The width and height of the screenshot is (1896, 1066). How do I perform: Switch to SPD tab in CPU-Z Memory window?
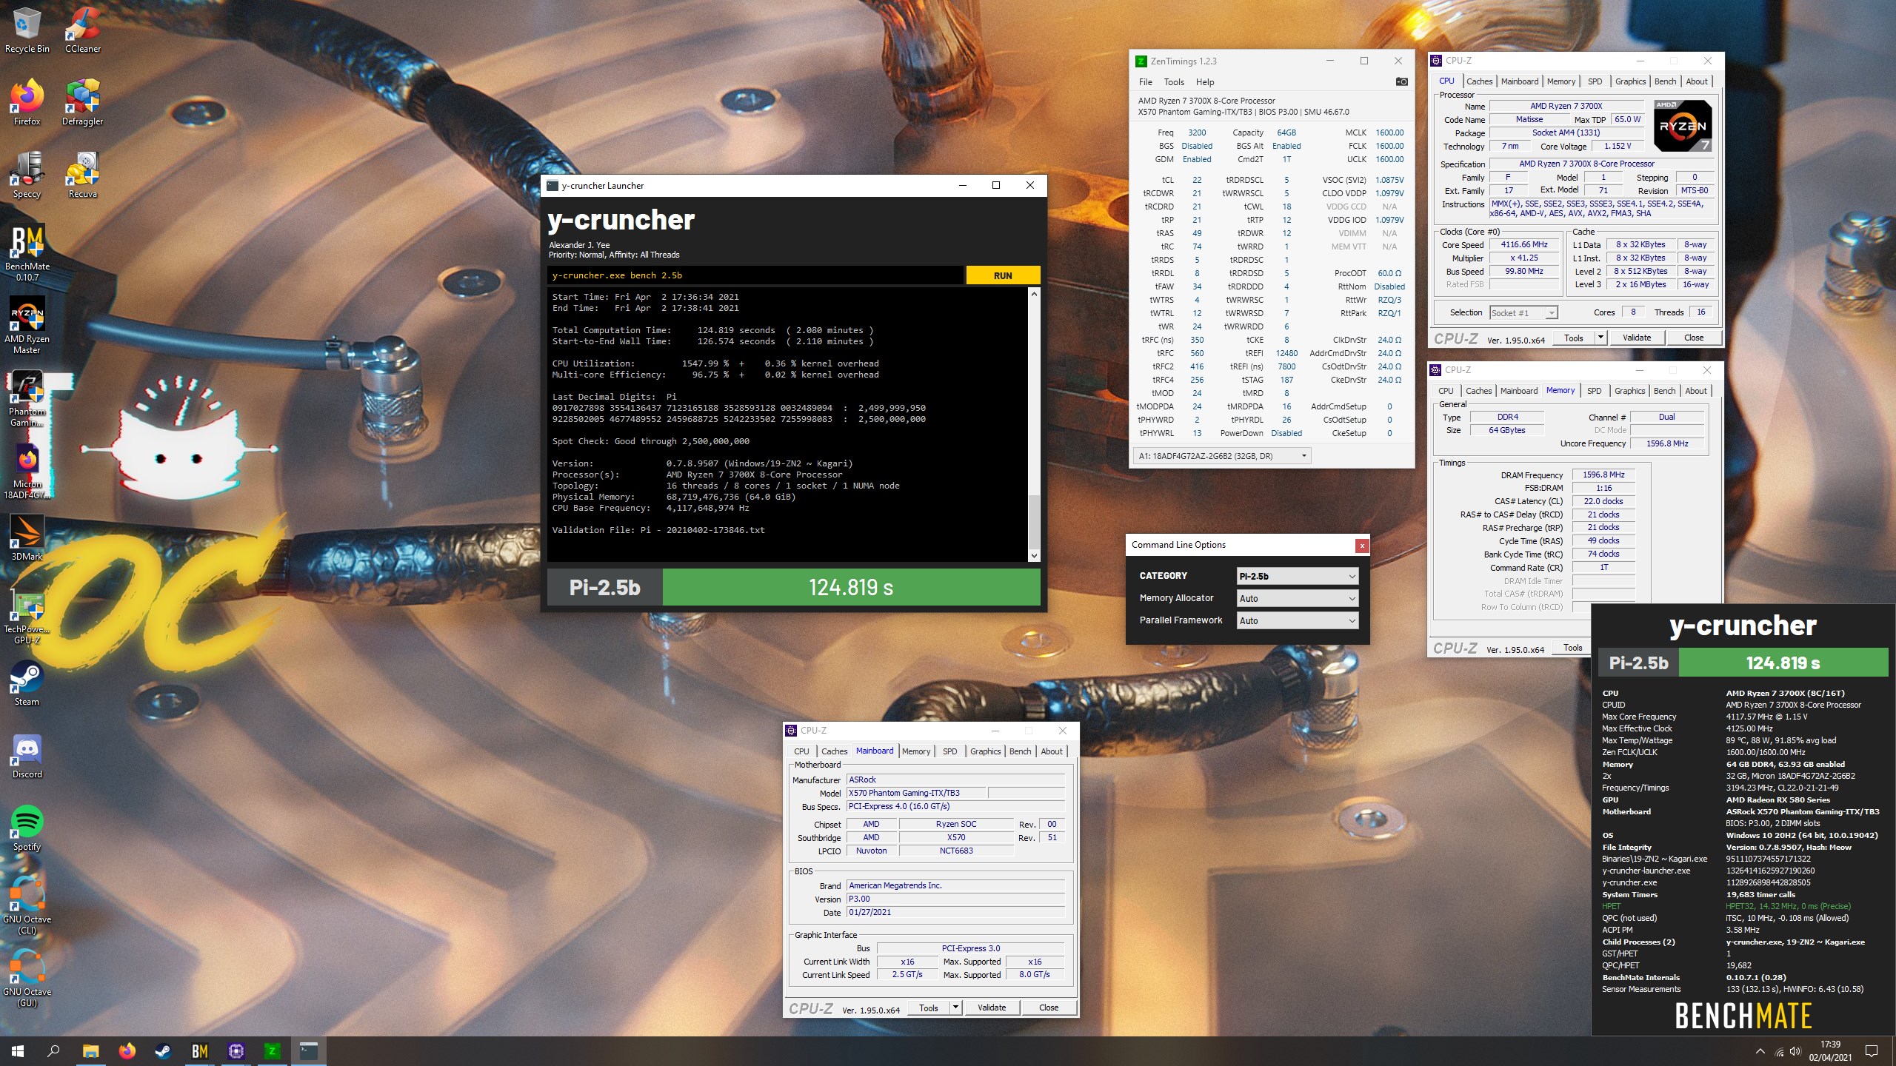pyautogui.click(x=1594, y=391)
